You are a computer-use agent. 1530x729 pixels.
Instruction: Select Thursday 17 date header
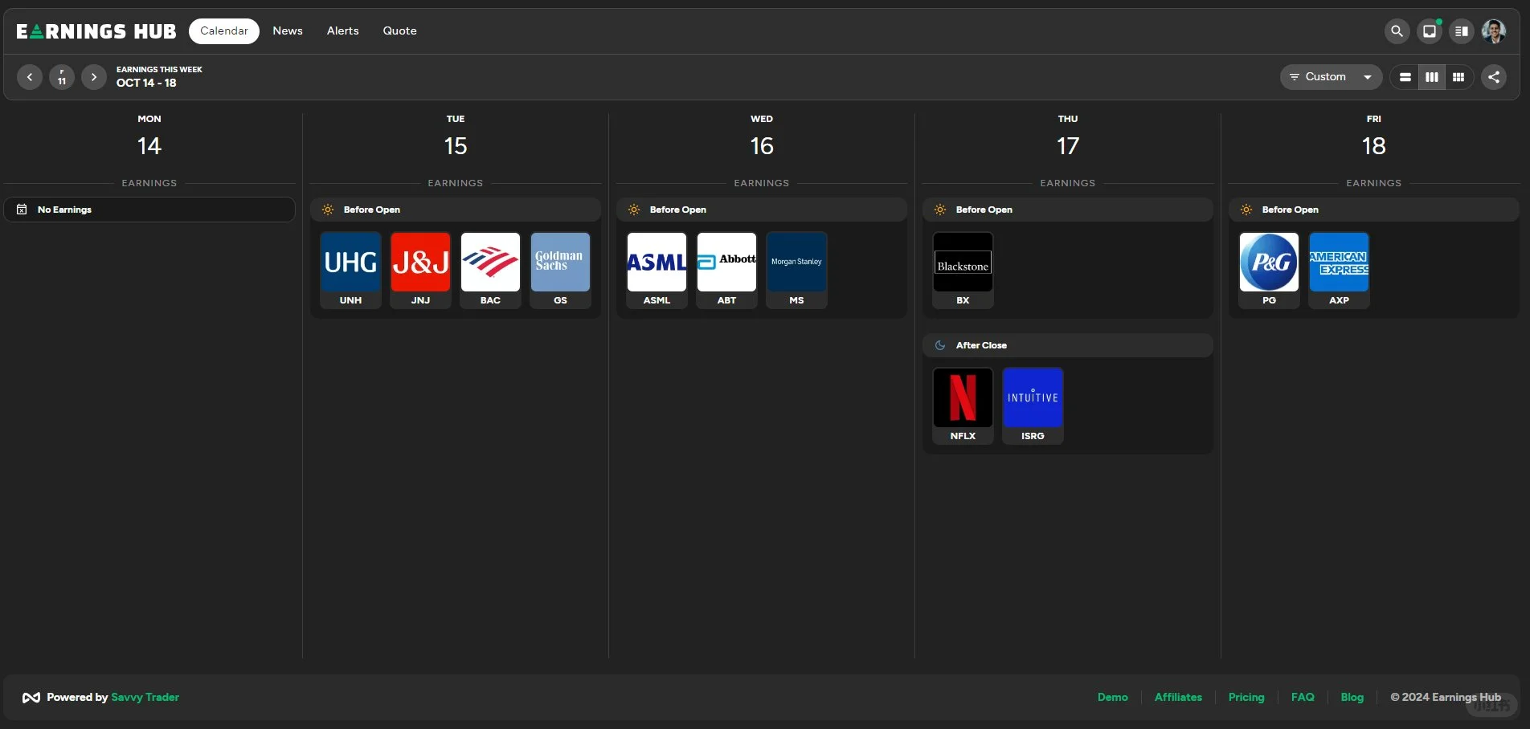pos(1068,136)
